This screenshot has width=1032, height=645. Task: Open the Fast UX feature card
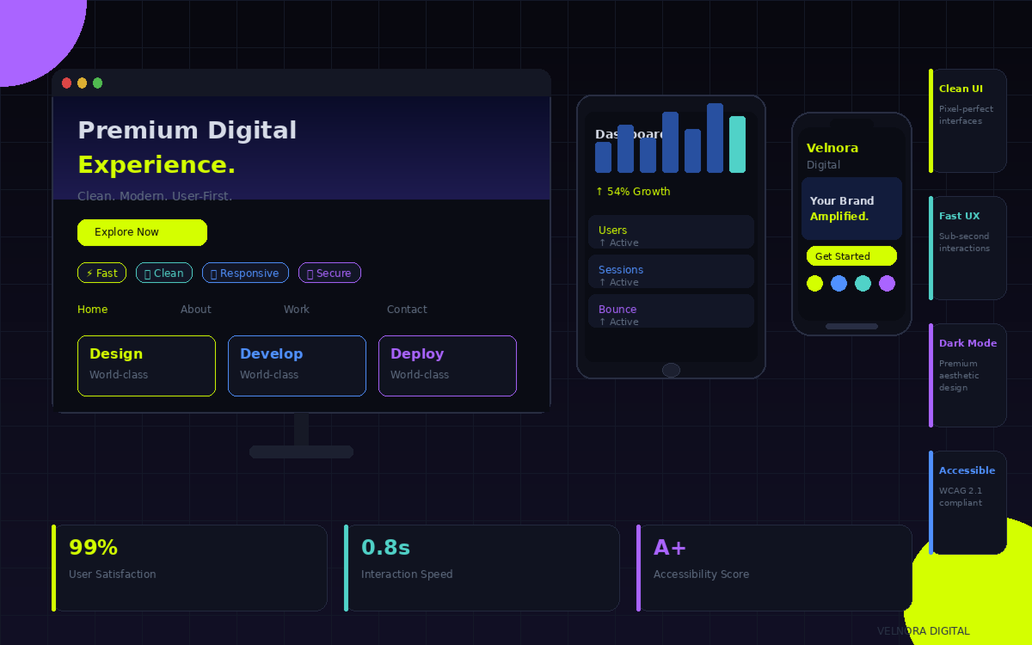tap(967, 248)
